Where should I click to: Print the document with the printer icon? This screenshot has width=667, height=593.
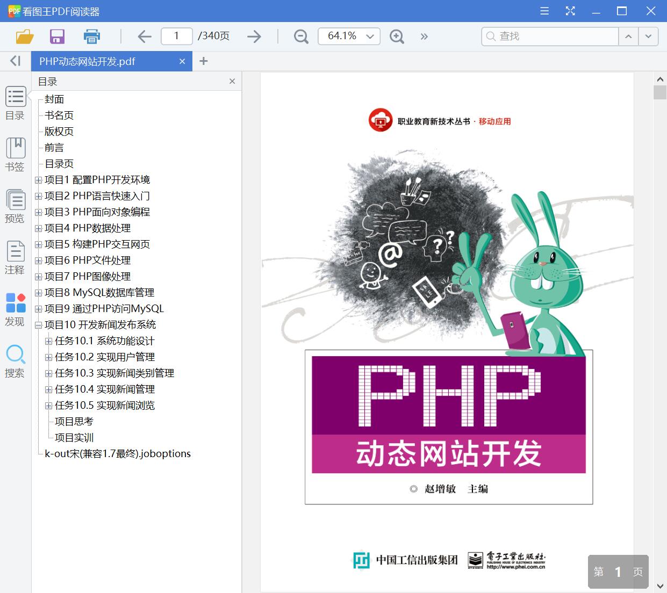click(x=92, y=37)
